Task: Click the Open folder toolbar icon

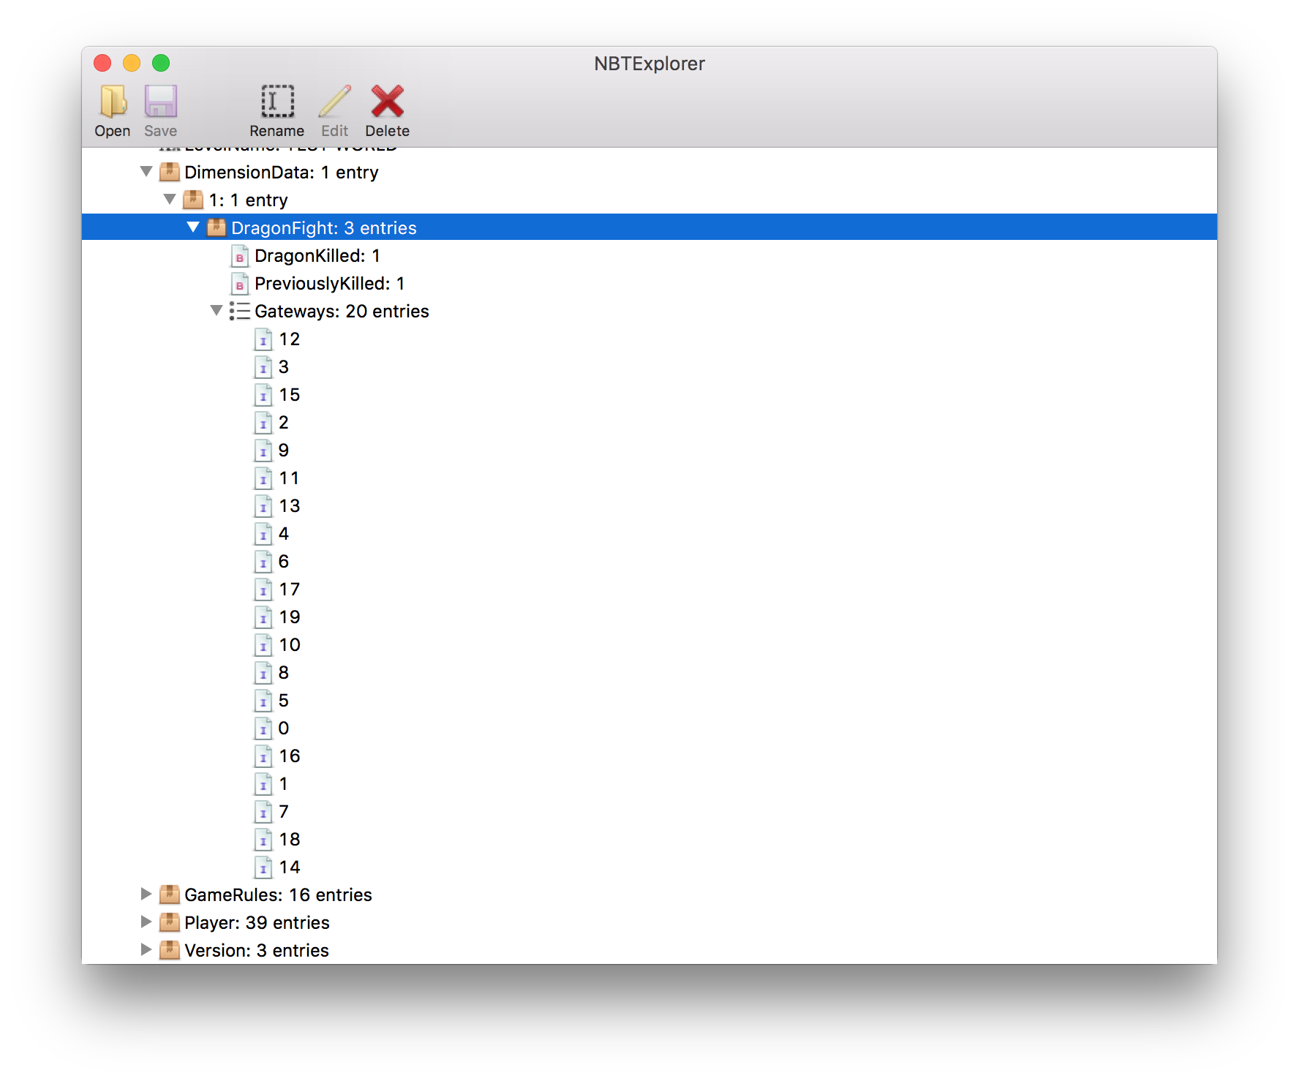Action: (x=113, y=102)
